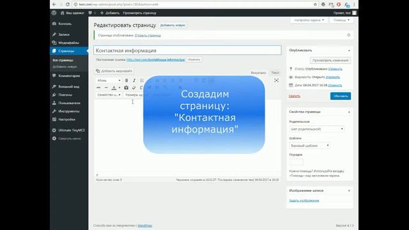Open "Комментарии" in the sidebar
Image resolution: width=409 pixels, height=230 pixels.
[69, 75]
